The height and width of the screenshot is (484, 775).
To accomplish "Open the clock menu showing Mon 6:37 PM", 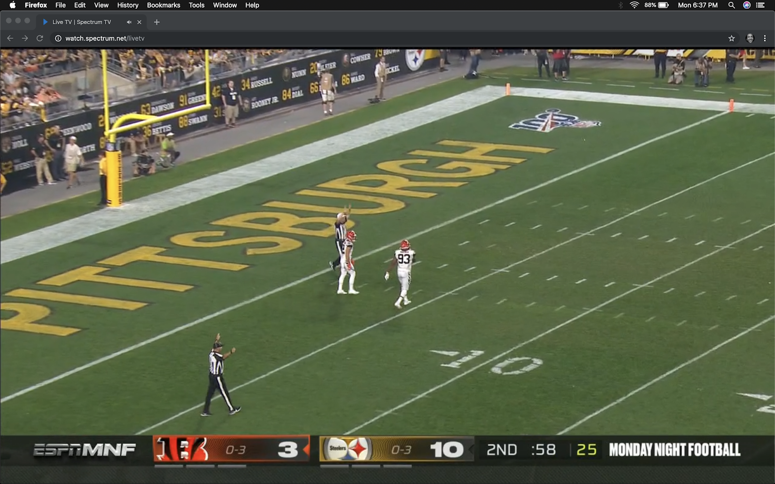I will pyautogui.click(x=697, y=5).
